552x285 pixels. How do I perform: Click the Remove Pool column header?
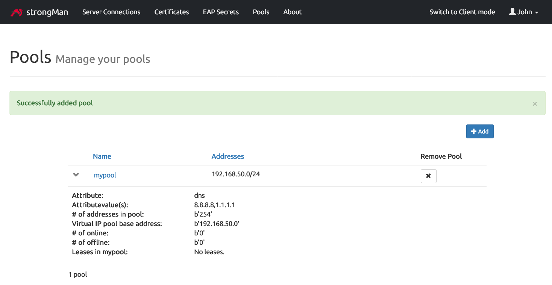(441, 156)
